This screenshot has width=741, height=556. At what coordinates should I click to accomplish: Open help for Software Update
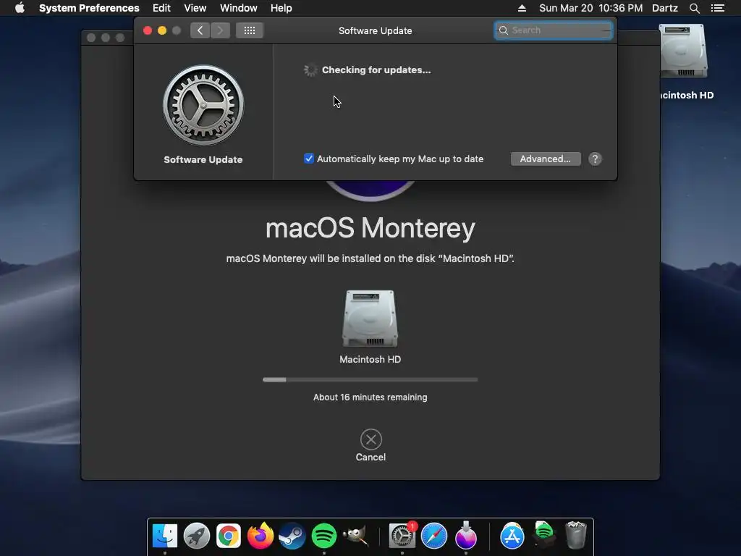[595, 159]
